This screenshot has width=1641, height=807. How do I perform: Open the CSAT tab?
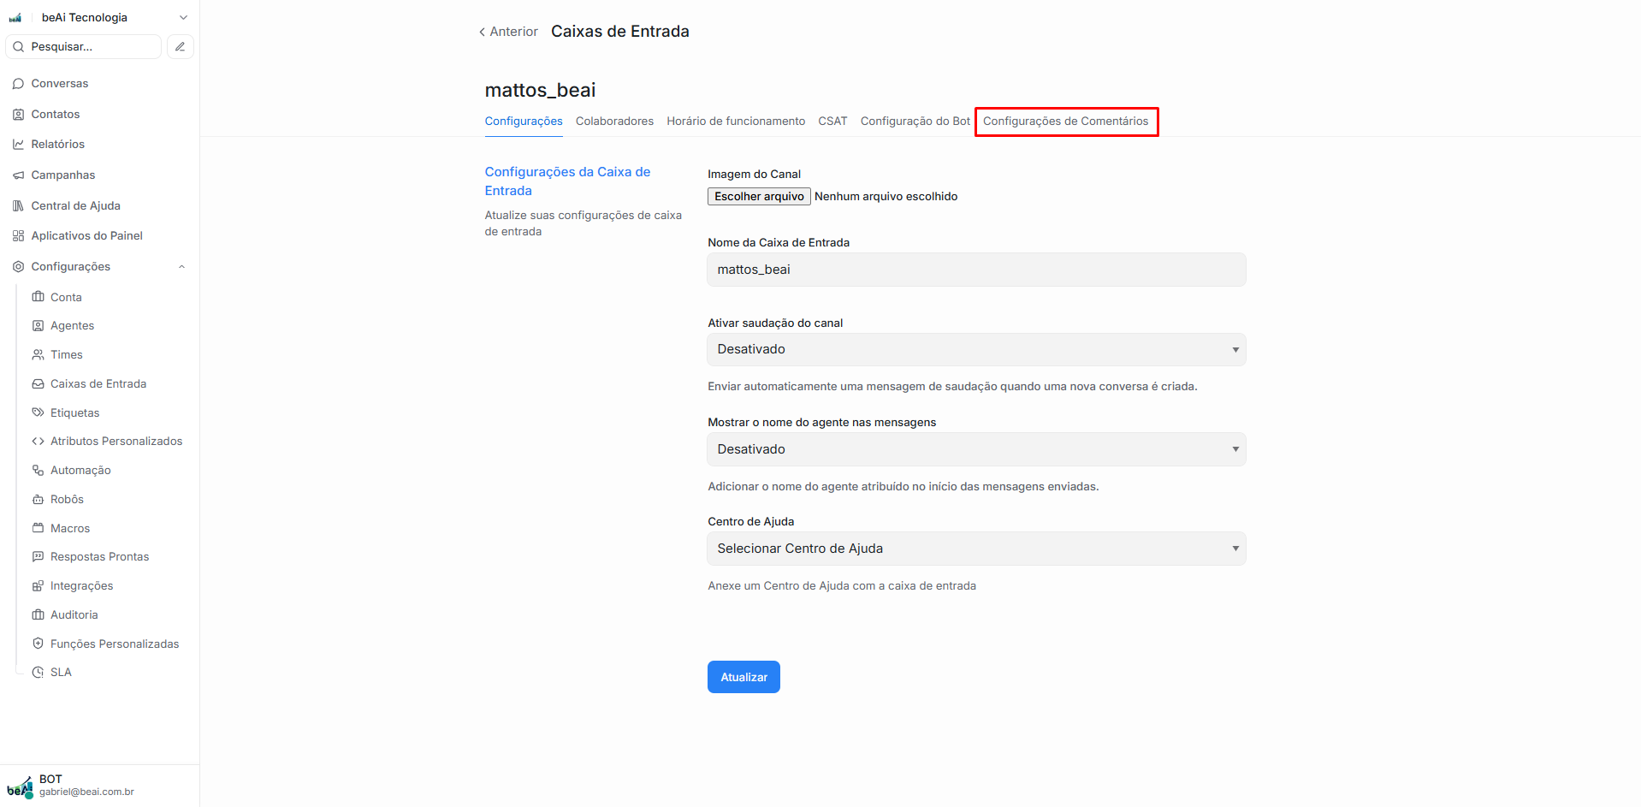[x=832, y=122]
